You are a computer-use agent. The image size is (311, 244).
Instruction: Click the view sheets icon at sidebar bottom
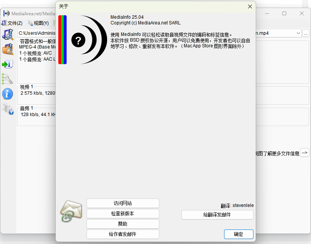pos(8,109)
